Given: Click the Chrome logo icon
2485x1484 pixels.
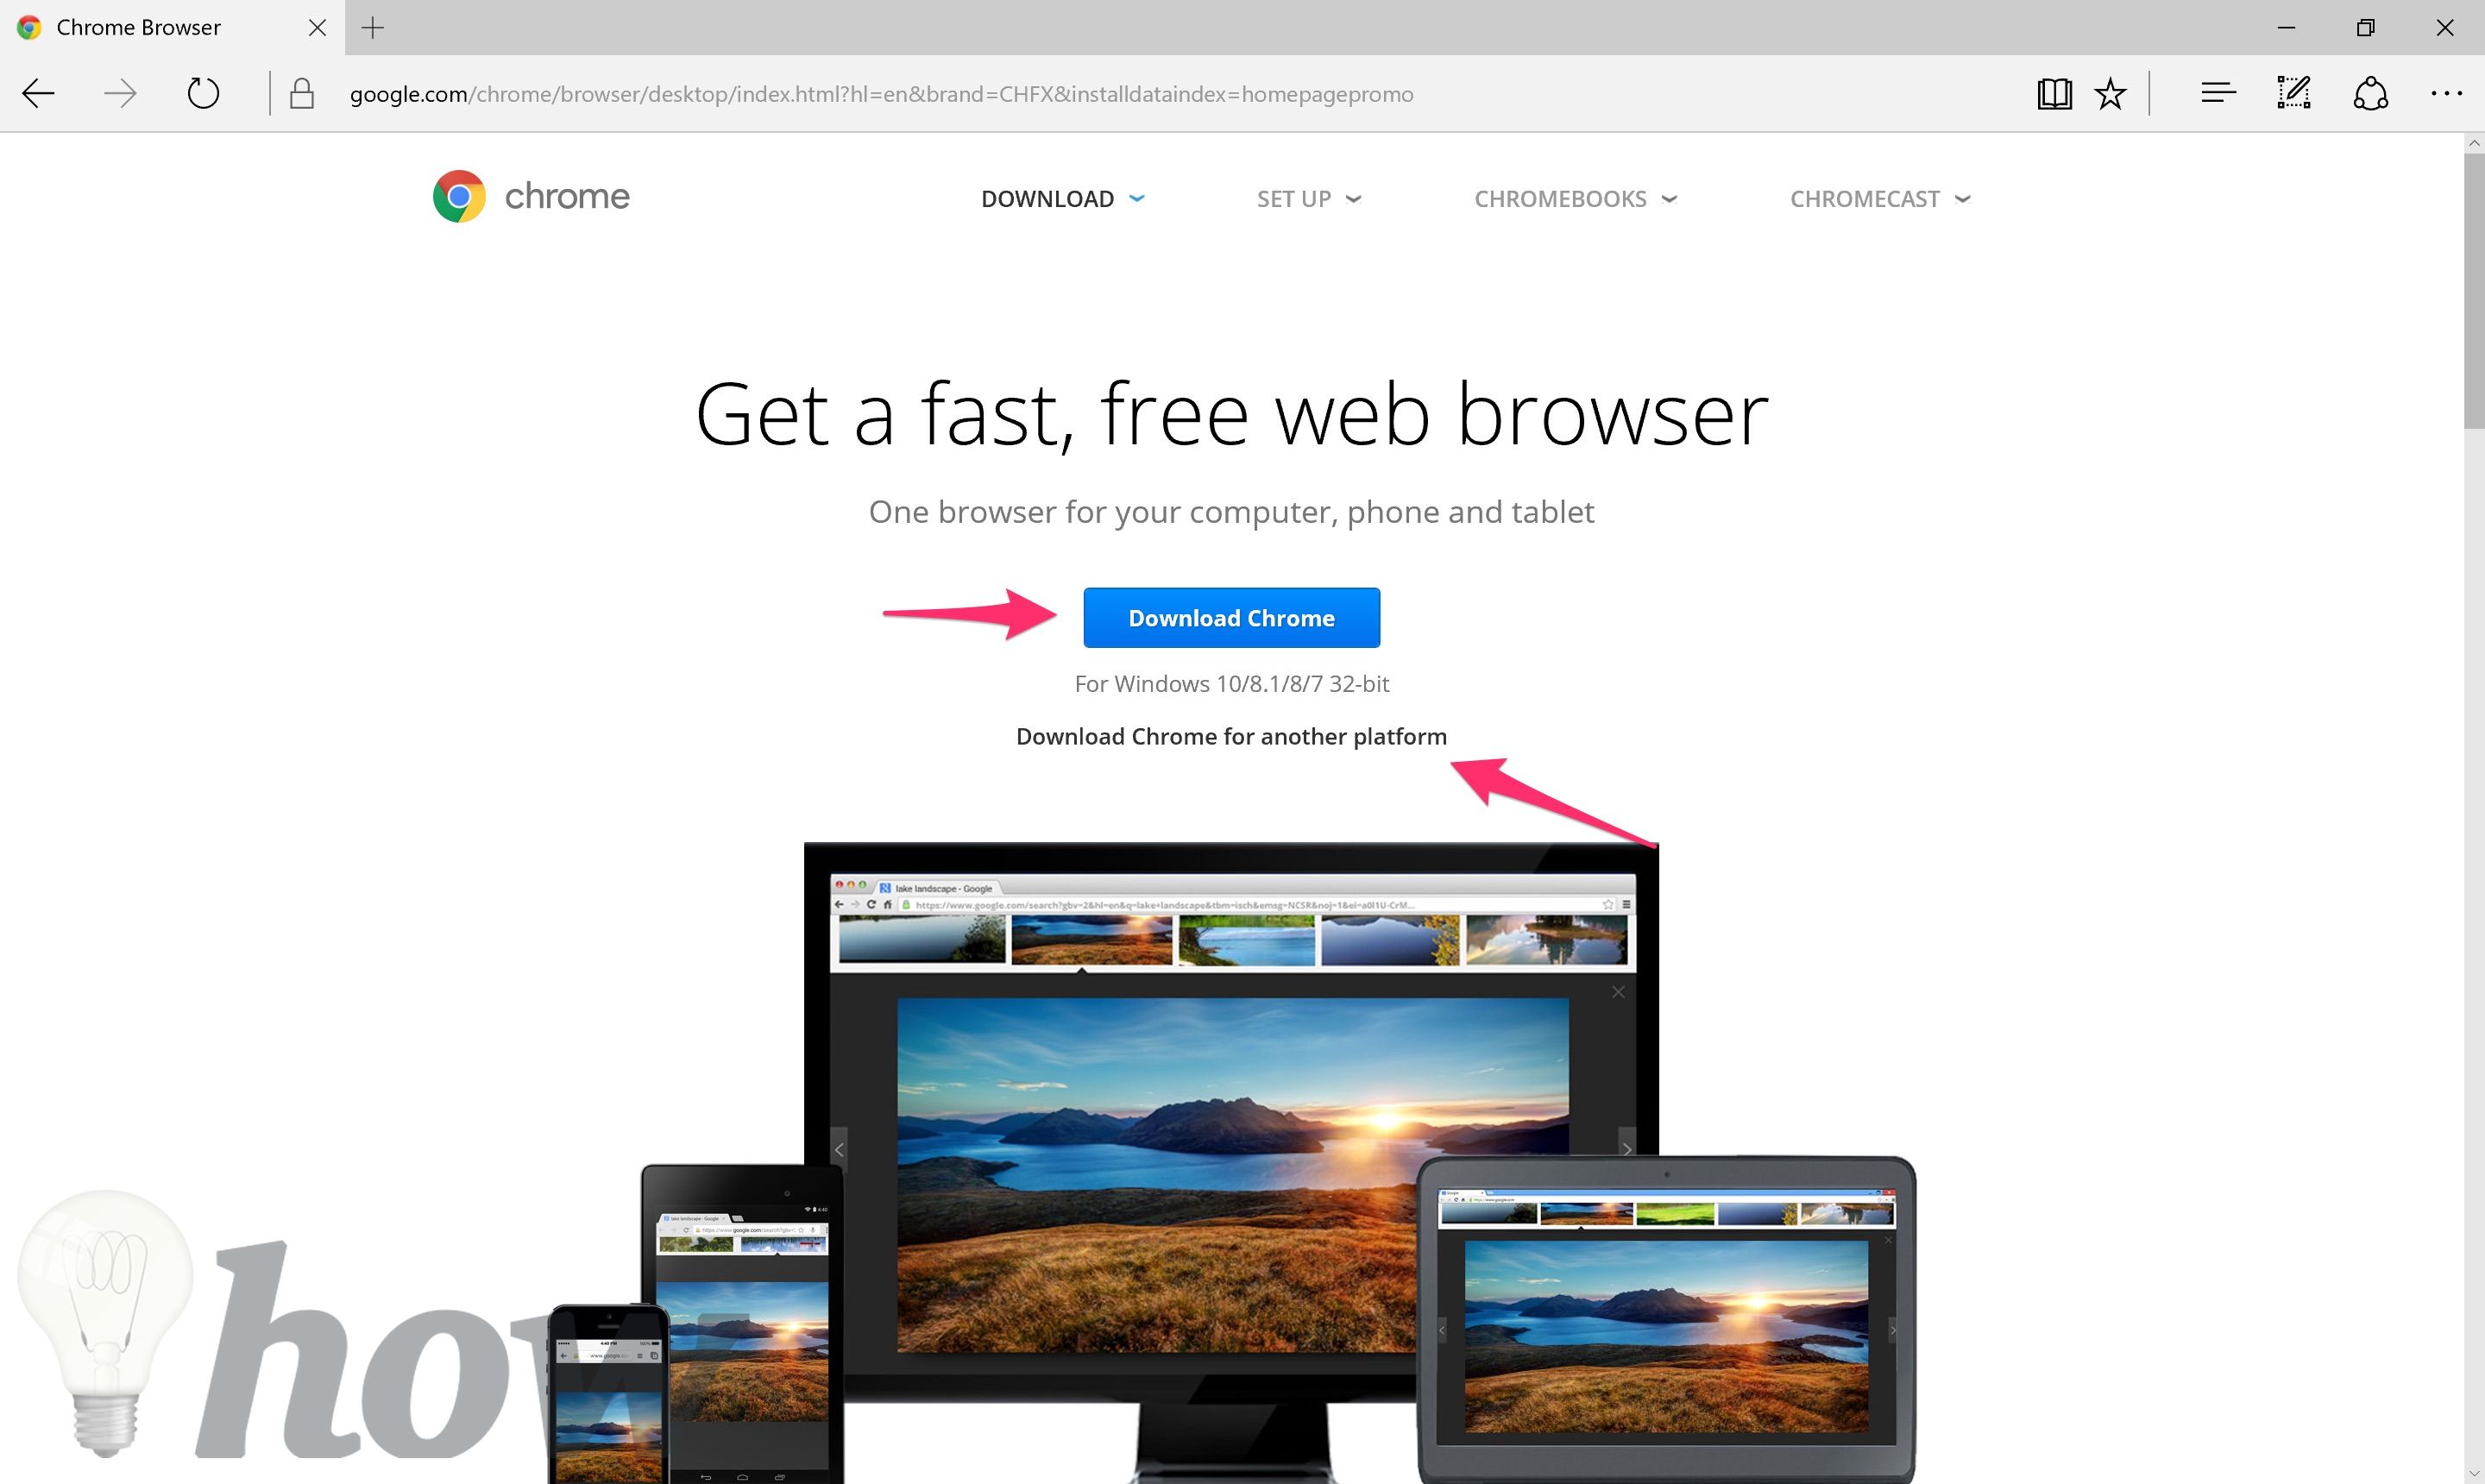Looking at the screenshot, I should 456,196.
